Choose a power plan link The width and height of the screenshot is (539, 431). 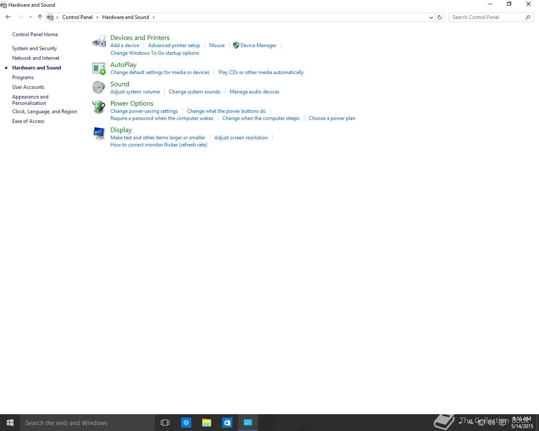tap(332, 118)
